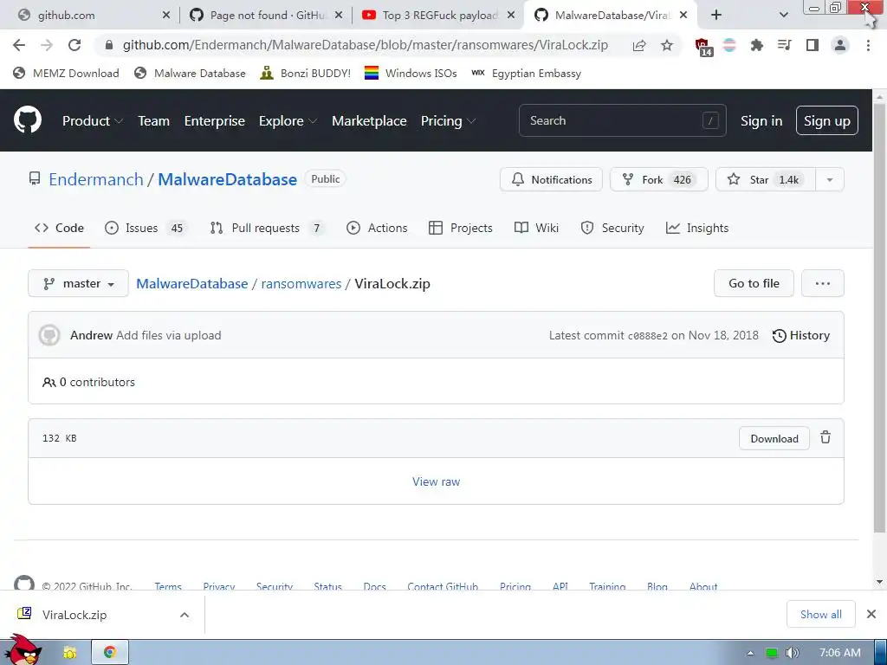
Task: Click the color extension icon in the toolbar
Action: click(x=729, y=45)
